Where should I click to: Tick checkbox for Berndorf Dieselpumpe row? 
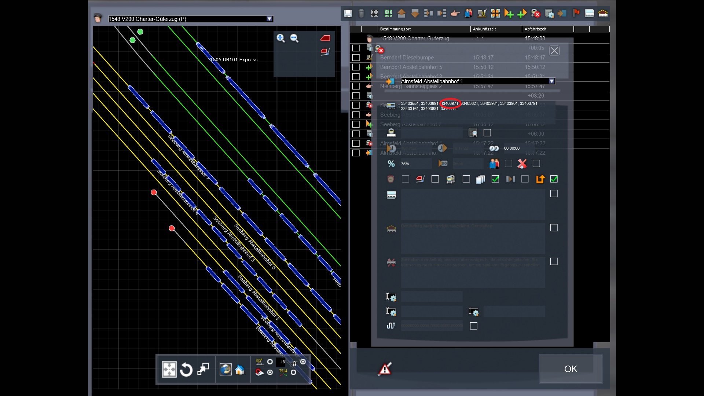point(356,58)
